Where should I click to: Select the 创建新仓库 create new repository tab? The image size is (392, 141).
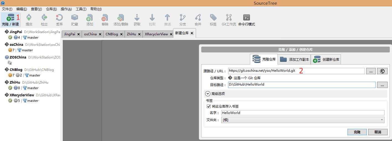[326, 59]
